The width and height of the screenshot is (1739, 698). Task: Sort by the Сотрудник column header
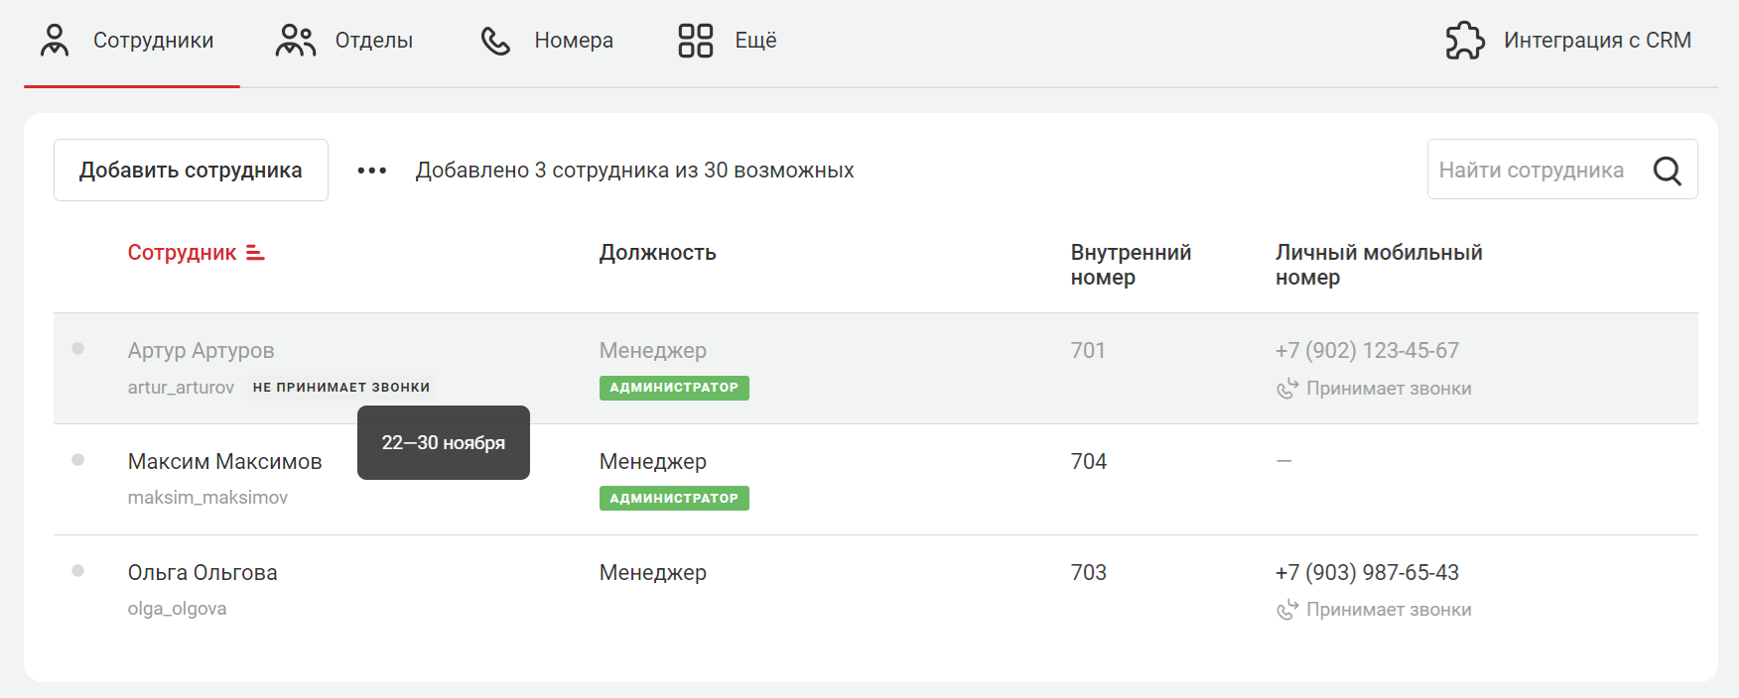(182, 253)
